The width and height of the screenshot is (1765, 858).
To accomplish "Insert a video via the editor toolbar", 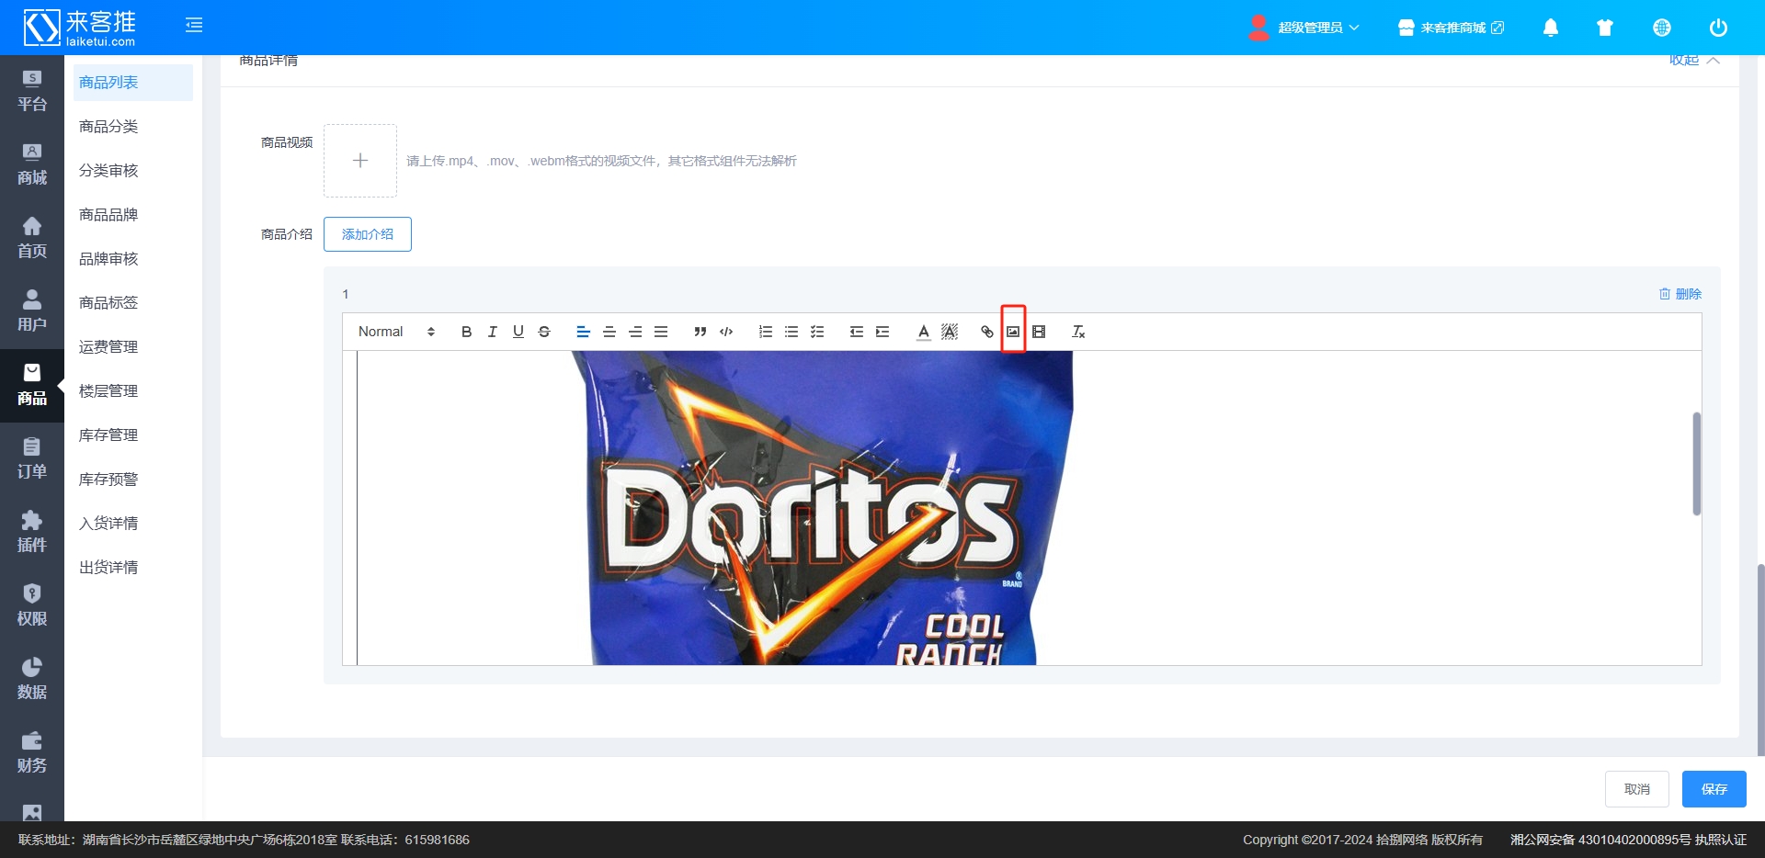I will (x=1040, y=332).
